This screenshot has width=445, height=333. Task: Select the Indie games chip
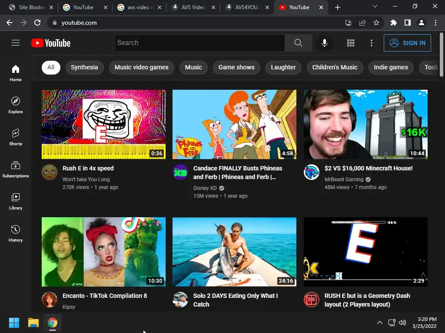tap(391, 67)
